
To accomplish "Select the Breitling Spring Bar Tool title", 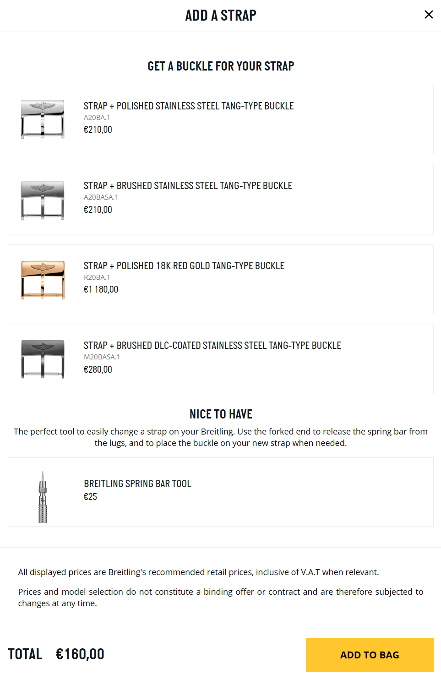I will [x=137, y=483].
